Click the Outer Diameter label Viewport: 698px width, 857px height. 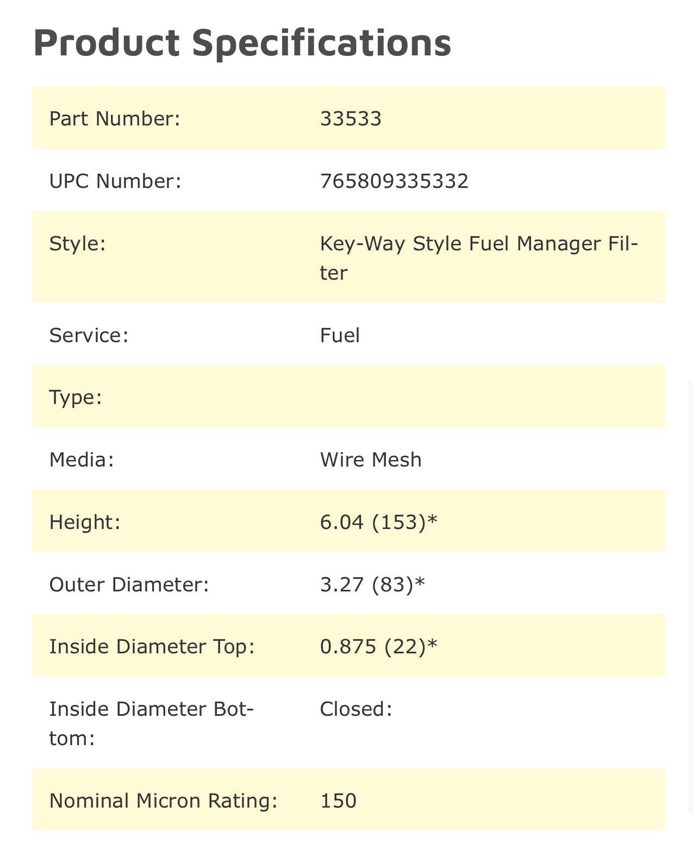[129, 584]
